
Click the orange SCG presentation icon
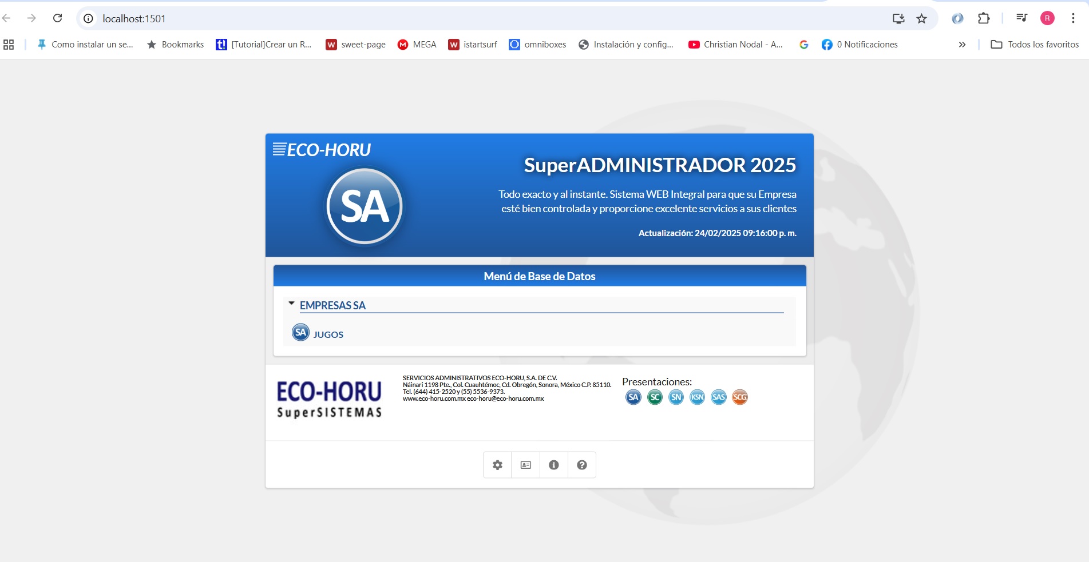coord(740,397)
